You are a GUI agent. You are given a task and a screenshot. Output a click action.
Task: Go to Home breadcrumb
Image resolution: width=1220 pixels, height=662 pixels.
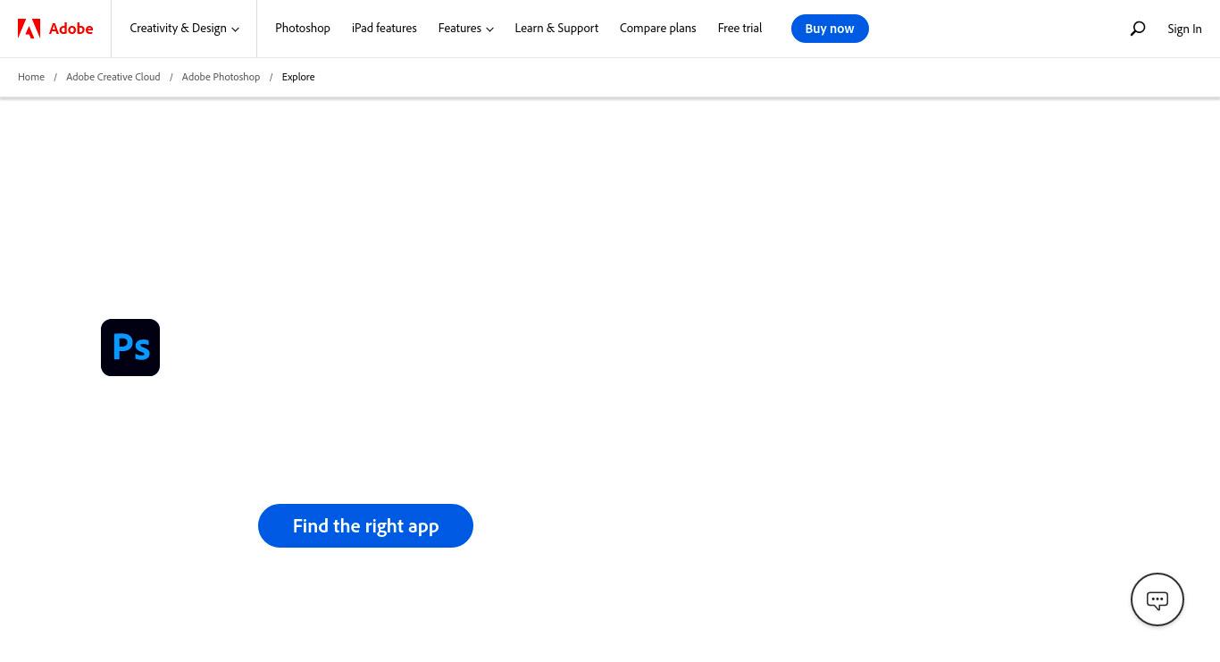point(31,77)
